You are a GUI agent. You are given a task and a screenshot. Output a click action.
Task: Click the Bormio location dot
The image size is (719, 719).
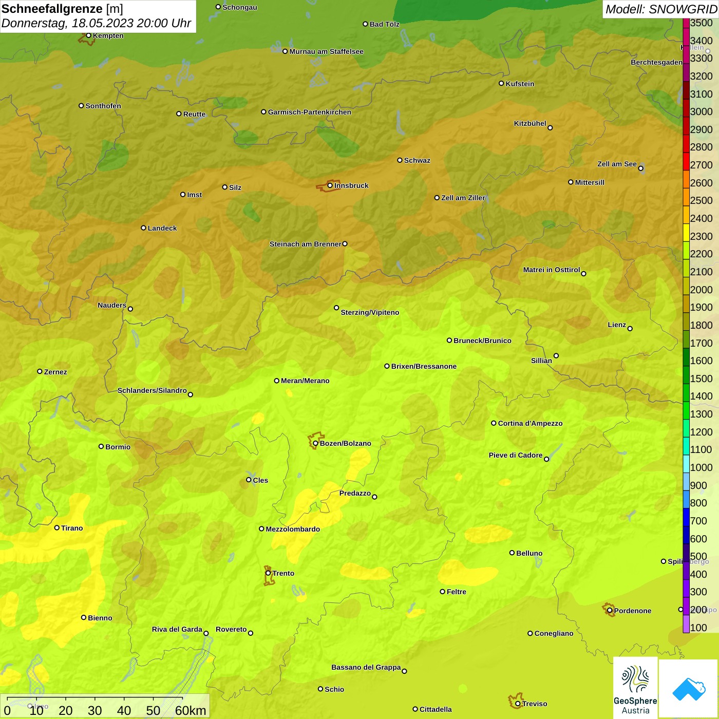(101, 446)
